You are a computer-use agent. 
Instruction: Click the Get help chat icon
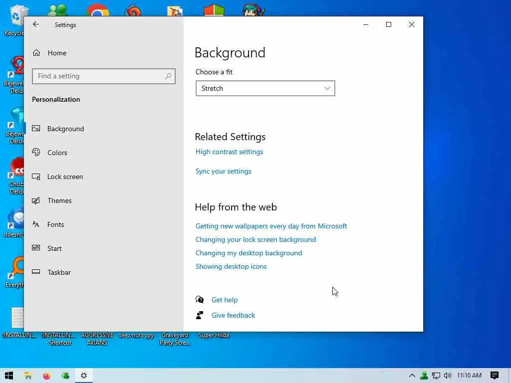click(200, 300)
